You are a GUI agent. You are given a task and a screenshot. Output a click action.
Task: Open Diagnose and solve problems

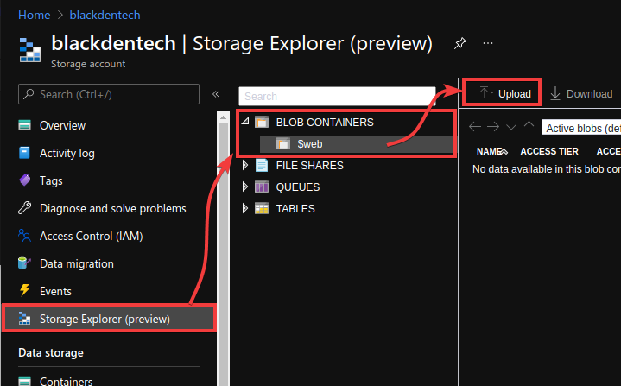click(113, 209)
